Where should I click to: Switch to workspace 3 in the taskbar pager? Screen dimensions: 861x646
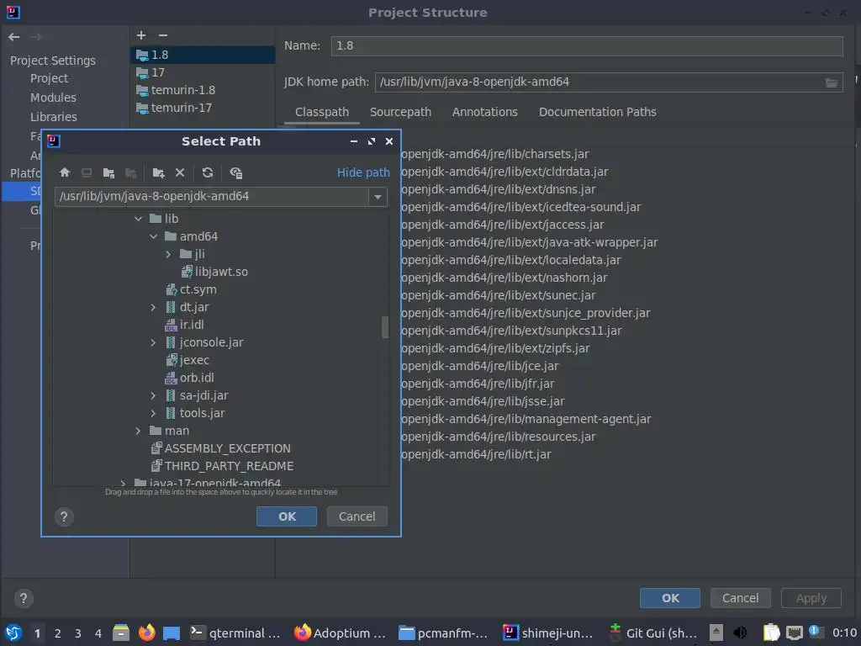(x=78, y=633)
